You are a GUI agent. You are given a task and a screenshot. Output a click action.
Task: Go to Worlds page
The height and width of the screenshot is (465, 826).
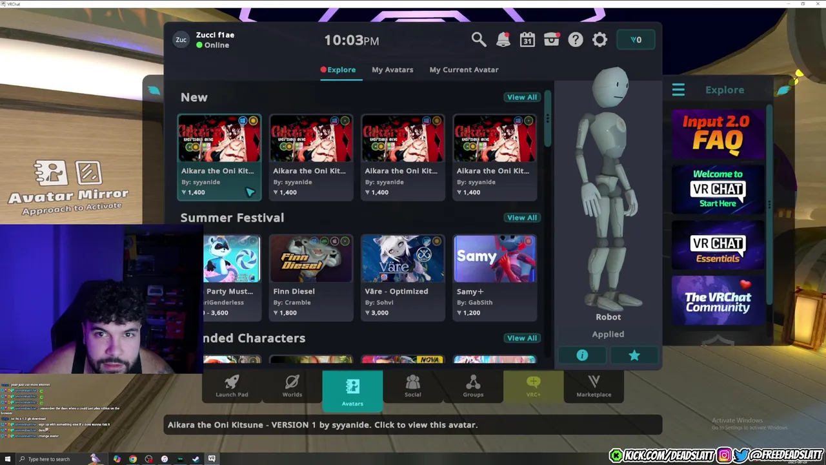coord(292,386)
